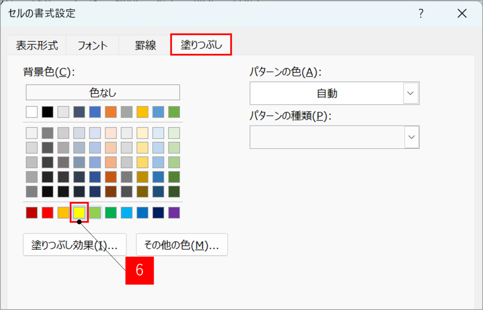
Task: Pick dark red in the standard colors row
Action: (x=32, y=213)
